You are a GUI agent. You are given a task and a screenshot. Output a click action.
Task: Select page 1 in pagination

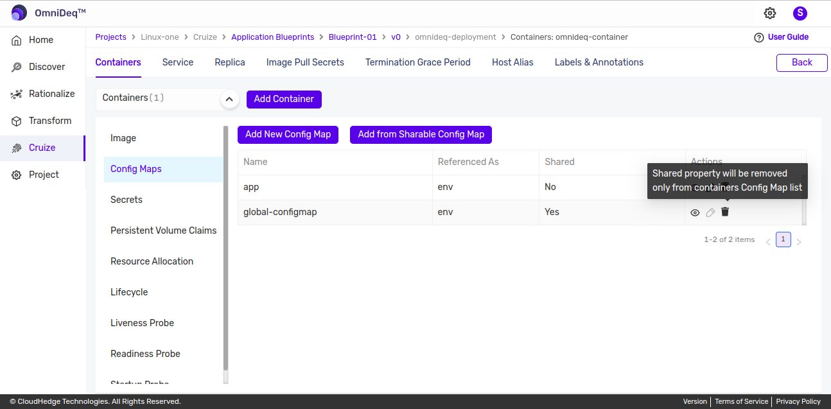783,239
